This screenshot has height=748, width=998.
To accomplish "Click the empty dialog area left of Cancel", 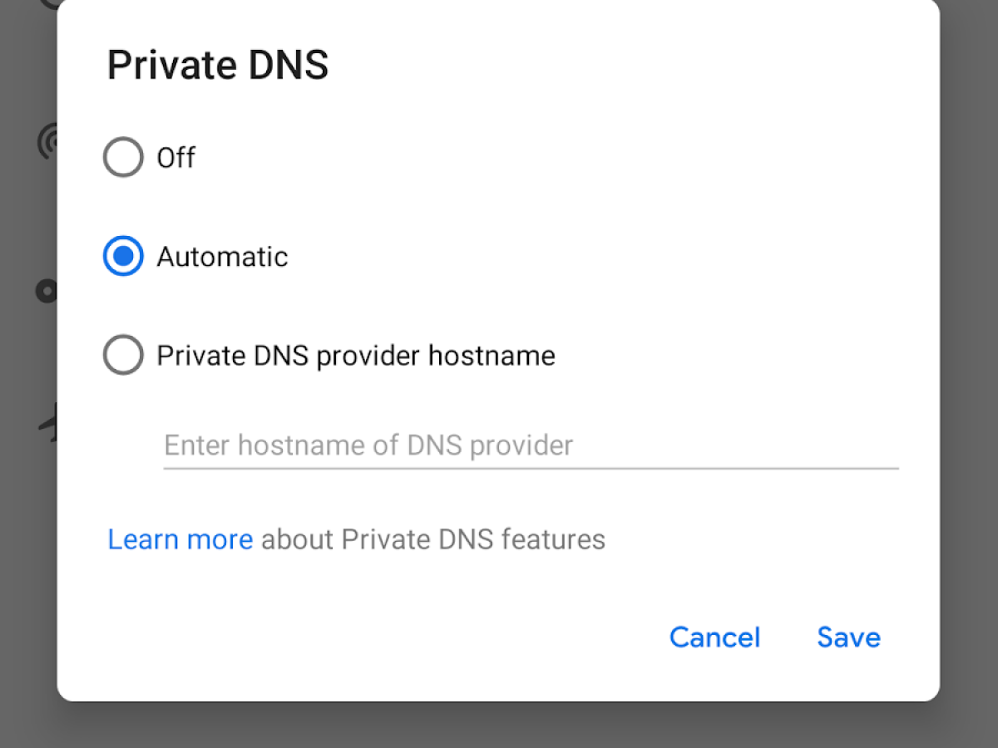I will 374,637.
